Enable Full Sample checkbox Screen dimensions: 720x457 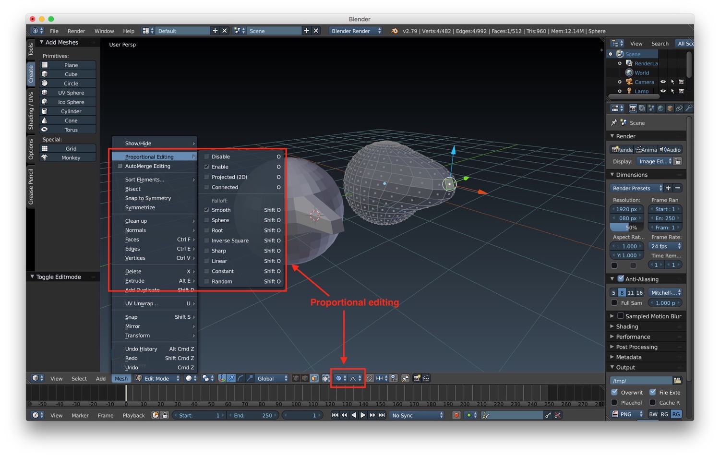pos(614,303)
